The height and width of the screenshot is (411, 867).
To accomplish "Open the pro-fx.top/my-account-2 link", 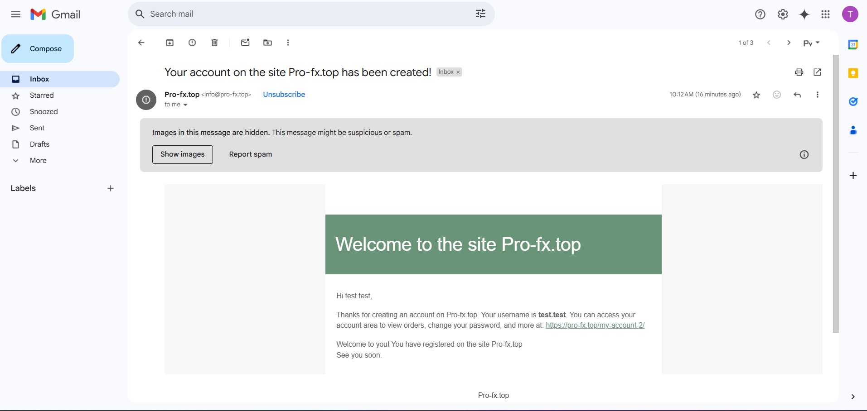I will [595, 325].
